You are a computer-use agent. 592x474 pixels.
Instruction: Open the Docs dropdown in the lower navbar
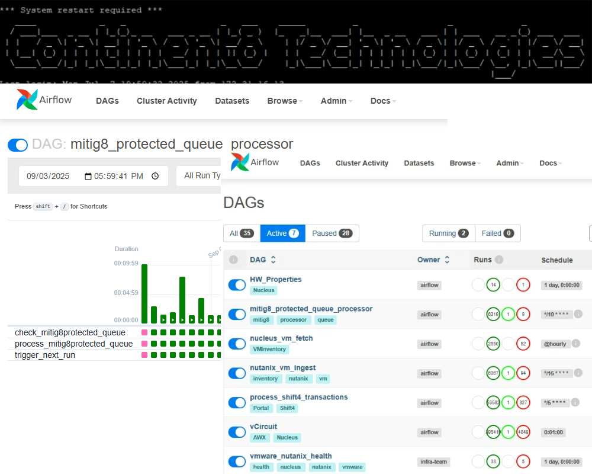click(x=551, y=163)
